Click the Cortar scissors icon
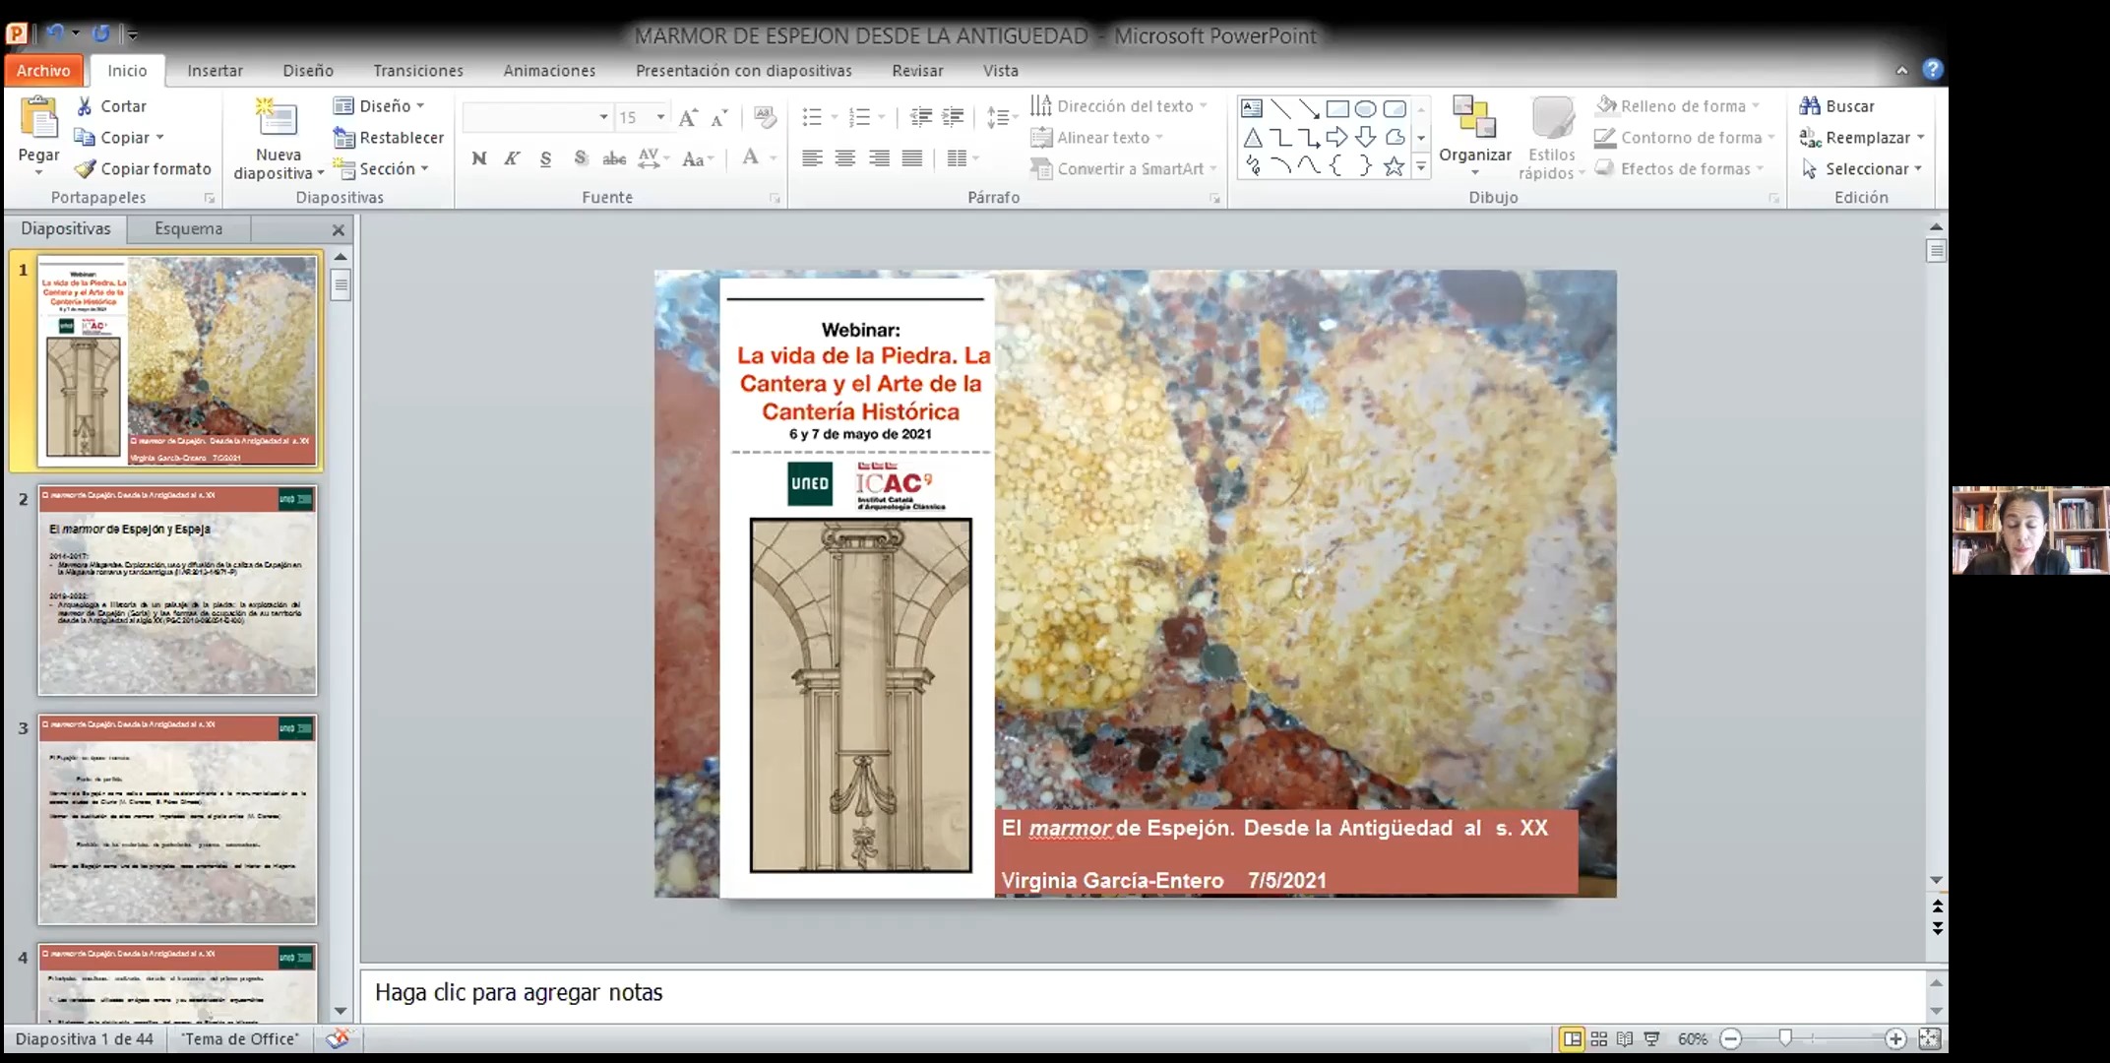Viewport: 2110px width, 1063px height. pos(86,106)
